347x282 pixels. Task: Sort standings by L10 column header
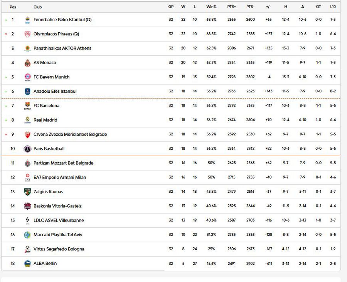click(x=333, y=7)
